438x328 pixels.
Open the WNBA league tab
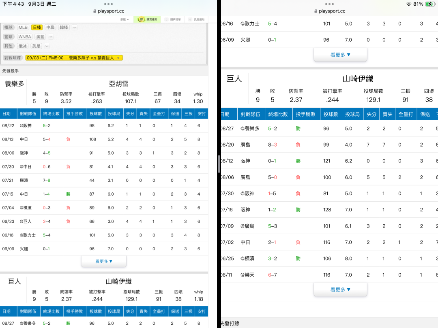point(25,36)
